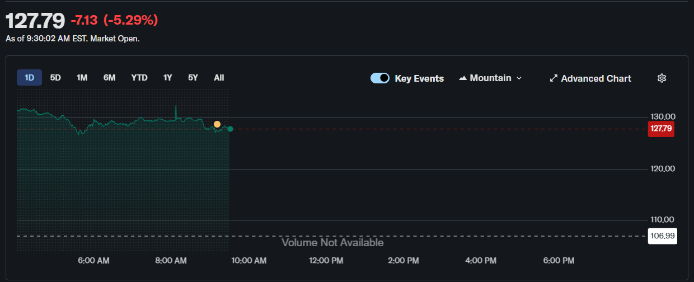The height and width of the screenshot is (282, 694).
Task: Click the large 127.79 headline price
Action: click(35, 21)
